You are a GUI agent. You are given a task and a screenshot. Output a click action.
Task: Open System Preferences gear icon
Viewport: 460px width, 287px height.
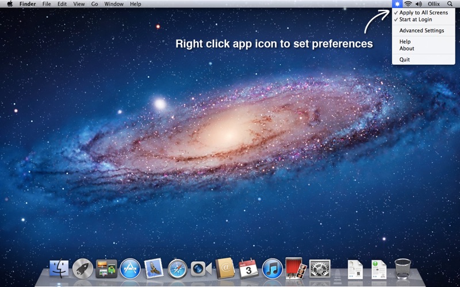[x=320, y=269]
